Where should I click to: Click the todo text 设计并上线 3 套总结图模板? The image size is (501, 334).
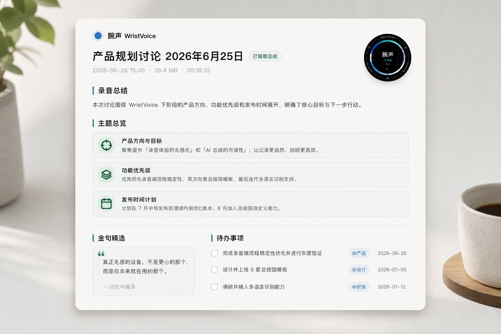coord(255,270)
